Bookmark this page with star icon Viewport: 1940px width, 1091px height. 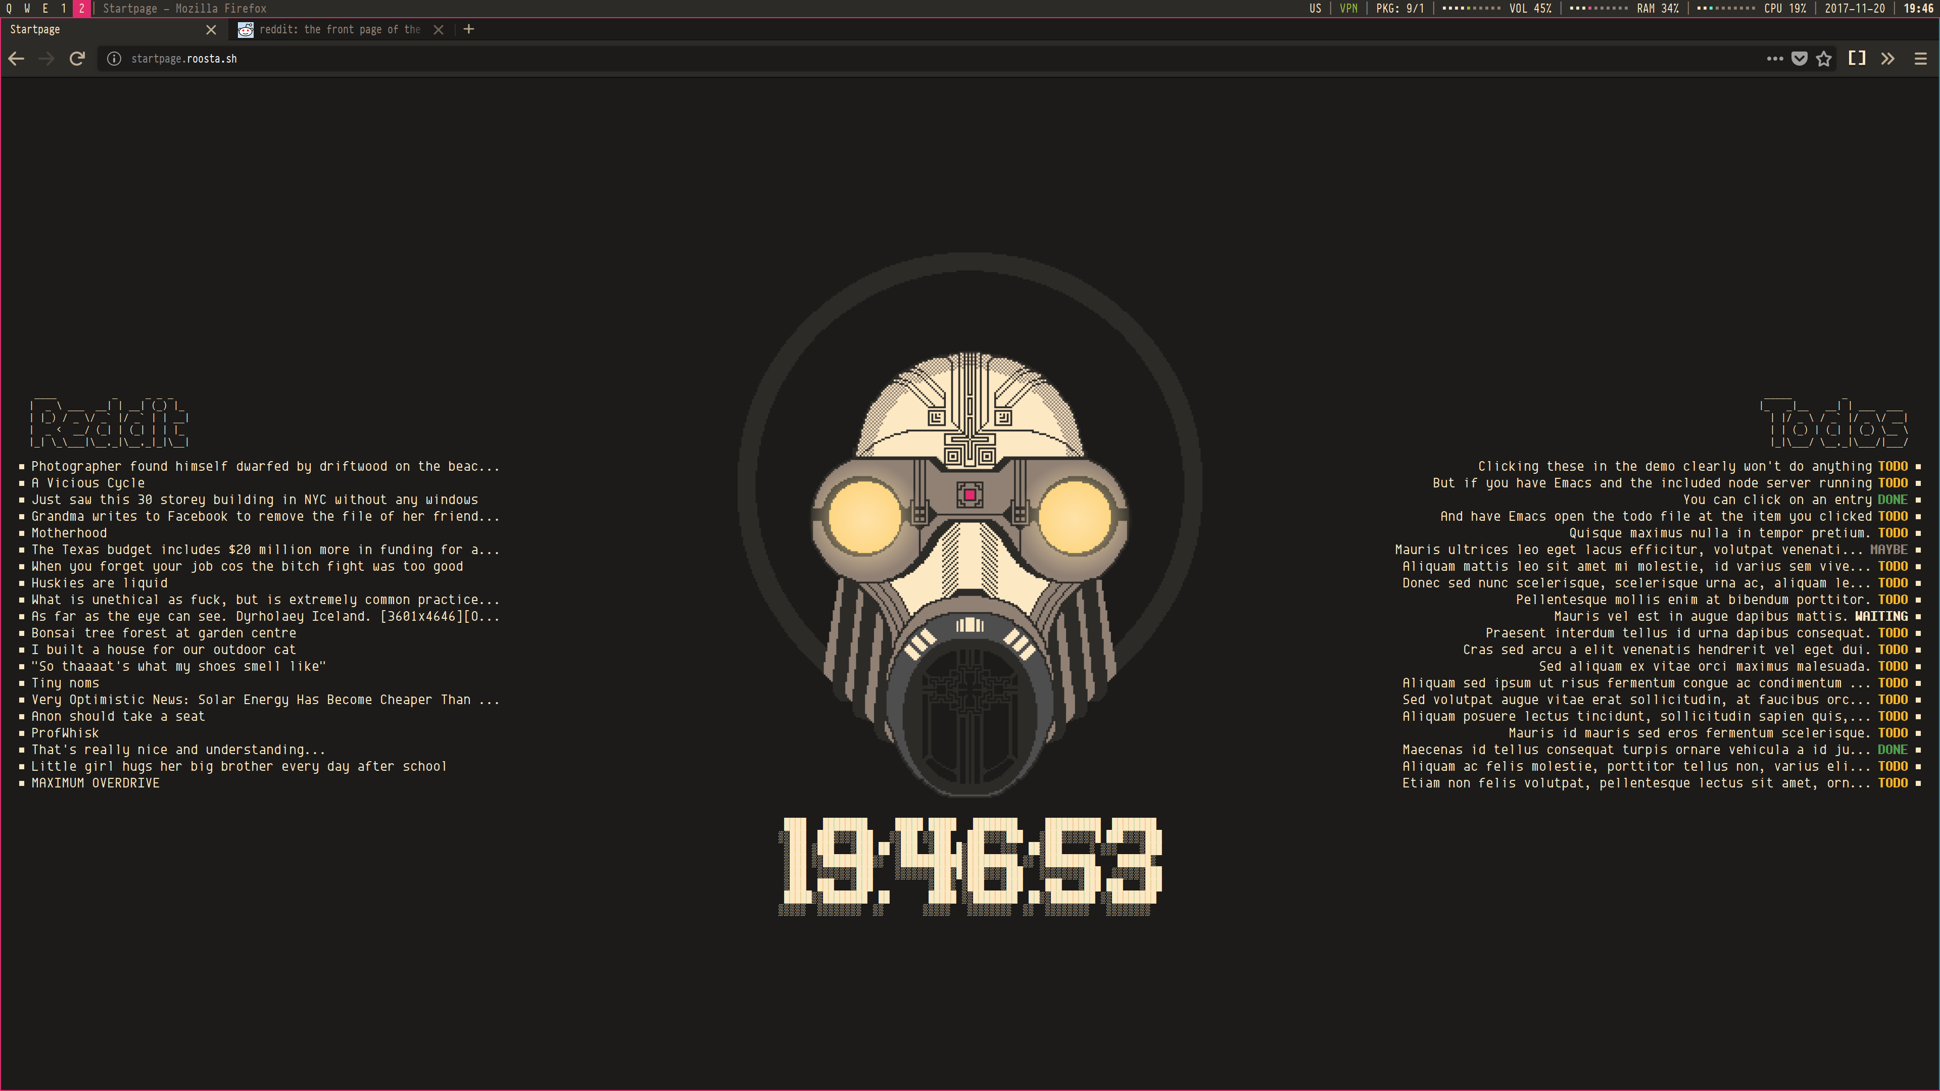(x=1823, y=59)
